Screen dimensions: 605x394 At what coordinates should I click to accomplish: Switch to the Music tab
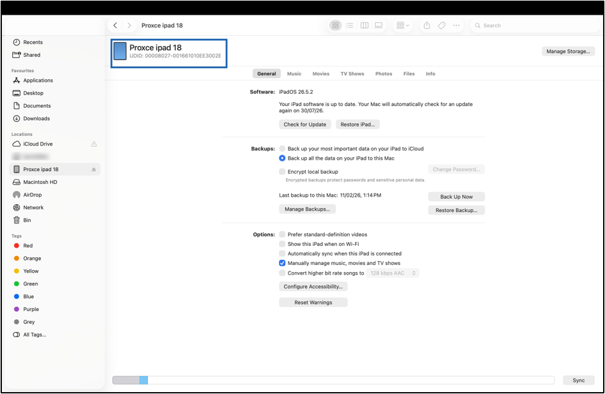pyautogui.click(x=294, y=73)
